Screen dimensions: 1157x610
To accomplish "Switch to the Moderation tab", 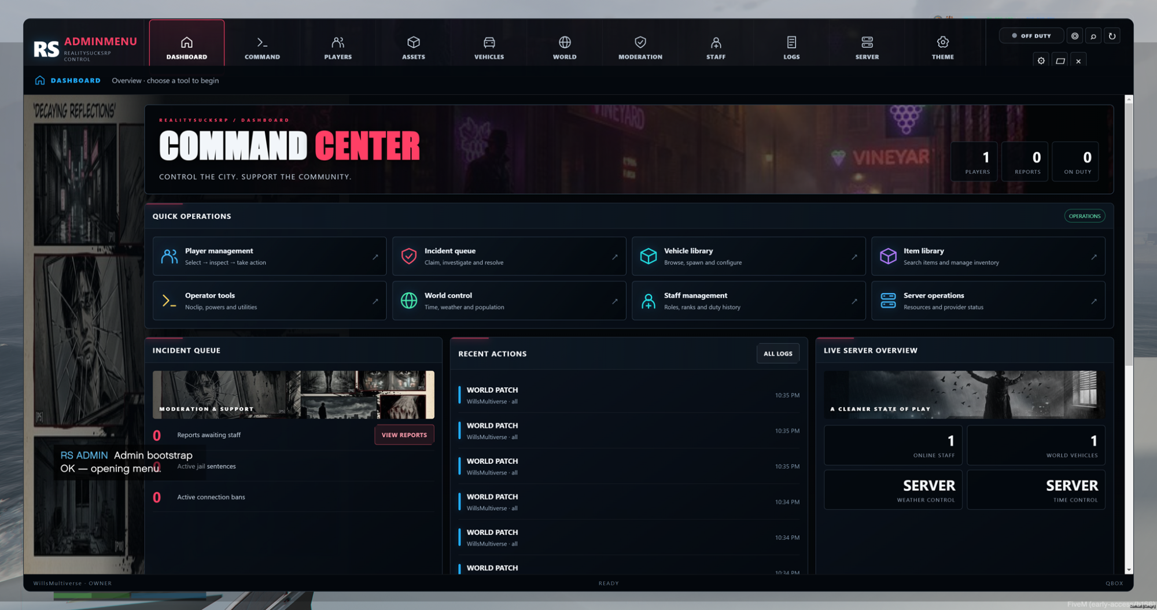I will (x=640, y=47).
